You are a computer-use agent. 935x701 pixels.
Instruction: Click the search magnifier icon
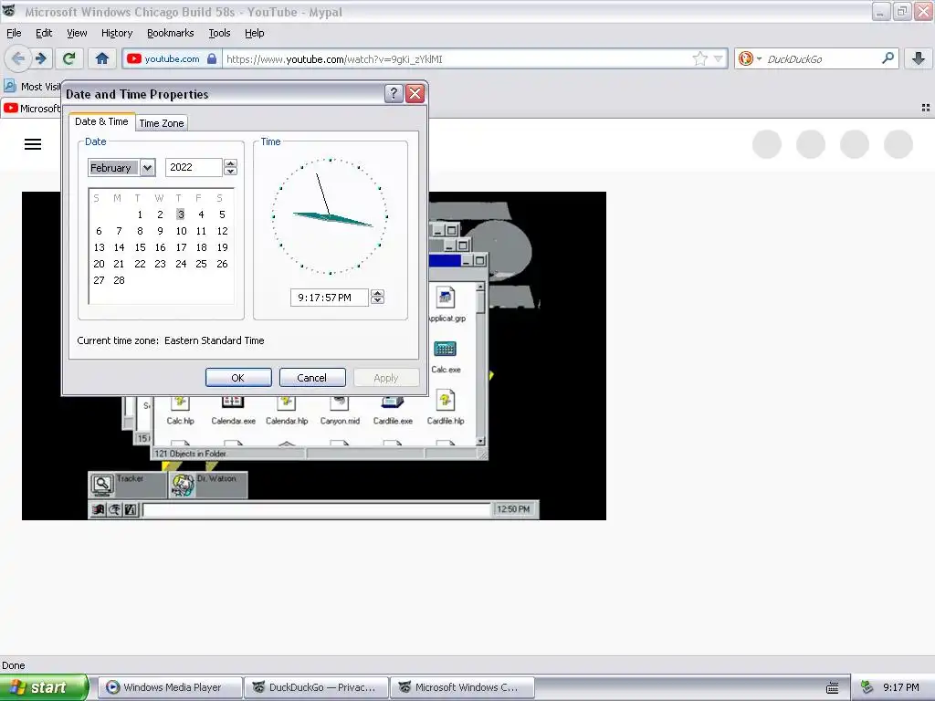[888, 58]
